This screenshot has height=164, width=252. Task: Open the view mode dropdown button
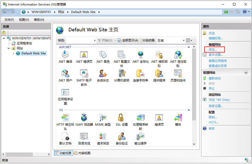point(189,40)
